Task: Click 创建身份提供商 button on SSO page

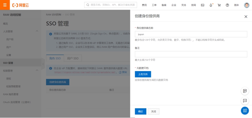Action: pos(58,82)
